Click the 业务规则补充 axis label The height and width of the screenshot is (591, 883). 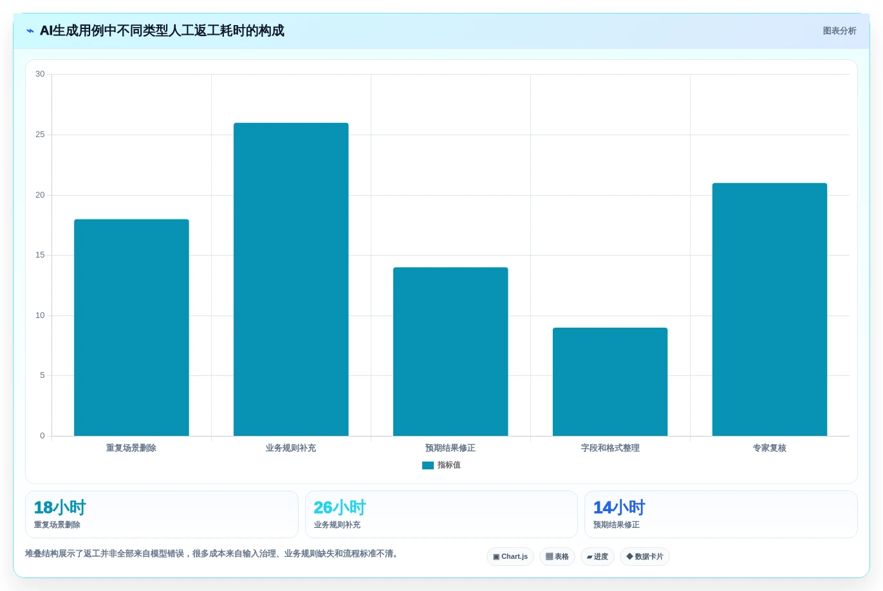[x=291, y=448]
